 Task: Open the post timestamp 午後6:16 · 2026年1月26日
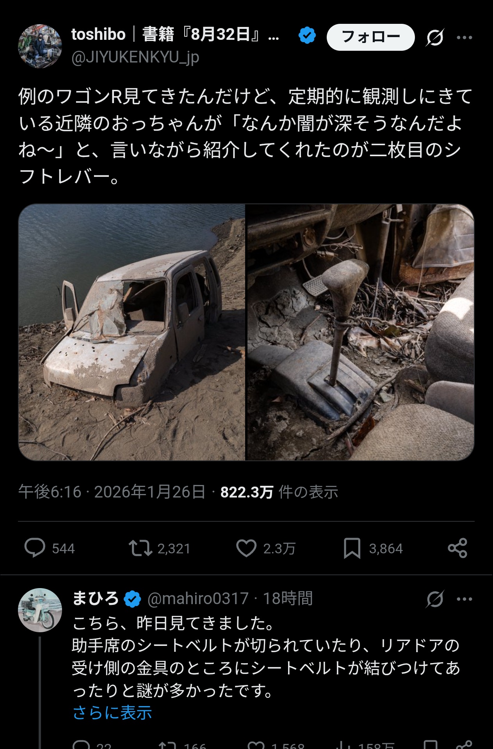pos(112,492)
